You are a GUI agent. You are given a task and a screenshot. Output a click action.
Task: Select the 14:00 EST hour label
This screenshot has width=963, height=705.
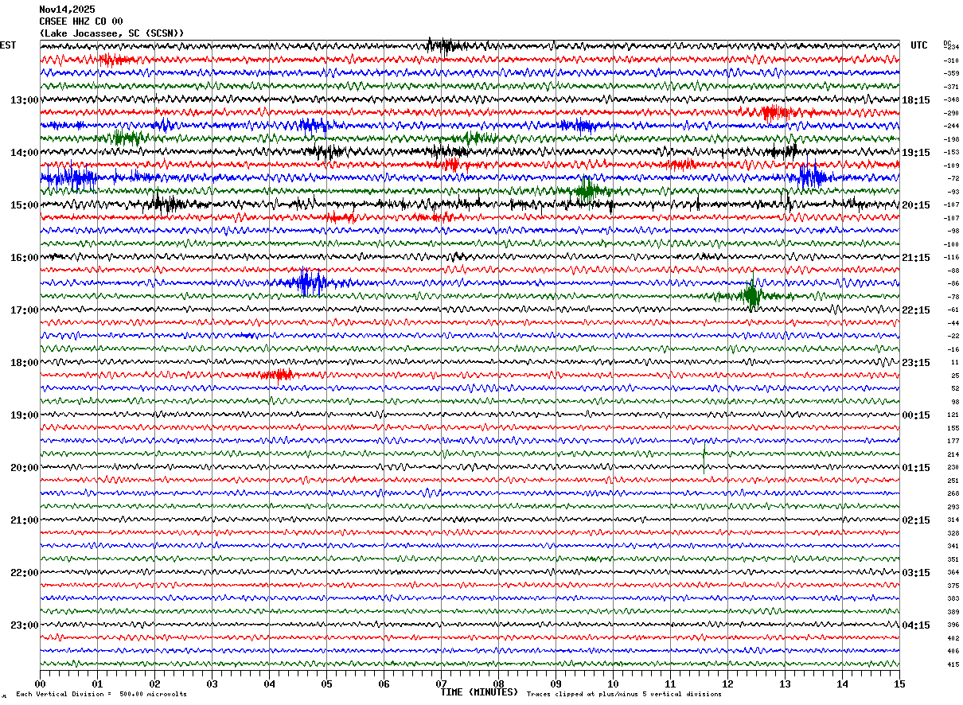25,153
